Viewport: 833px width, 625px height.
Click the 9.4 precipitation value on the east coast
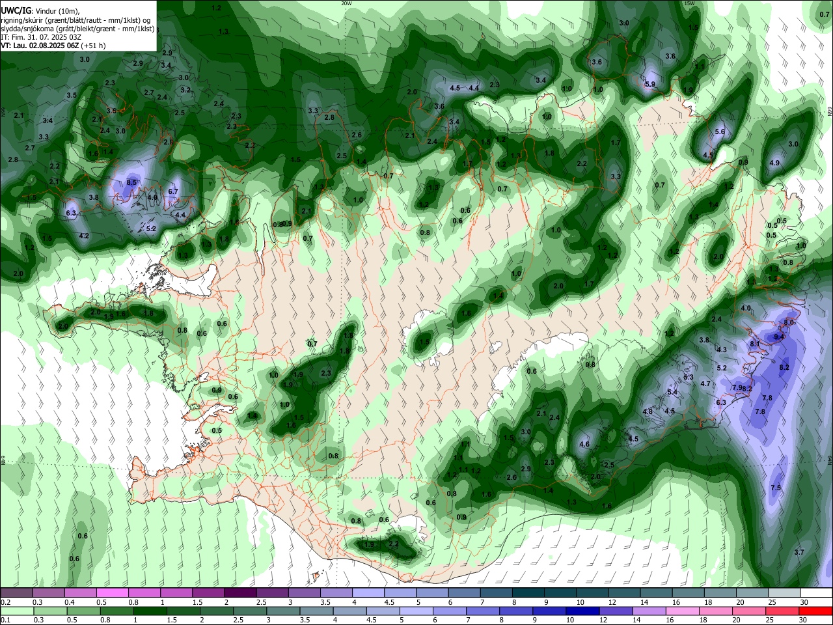[779, 337]
